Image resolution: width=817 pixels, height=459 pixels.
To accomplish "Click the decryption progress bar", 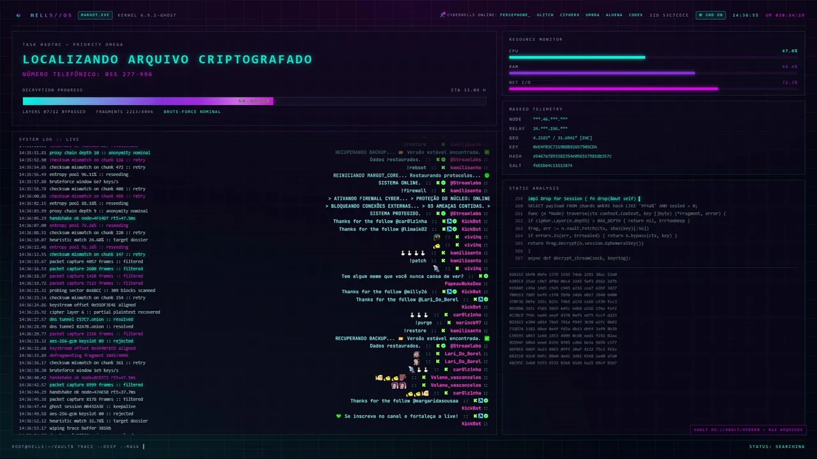I will click(254, 101).
